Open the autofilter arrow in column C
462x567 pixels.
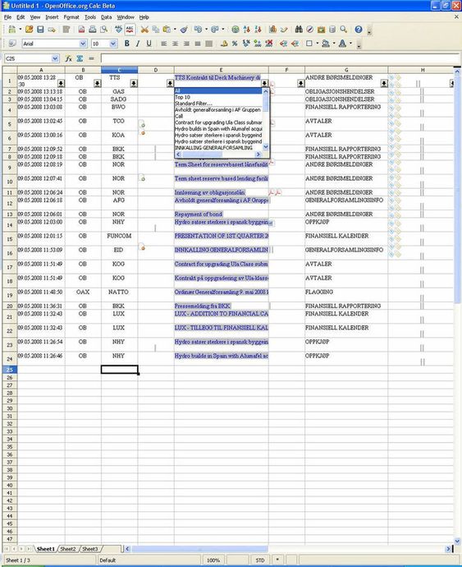coord(134,84)
